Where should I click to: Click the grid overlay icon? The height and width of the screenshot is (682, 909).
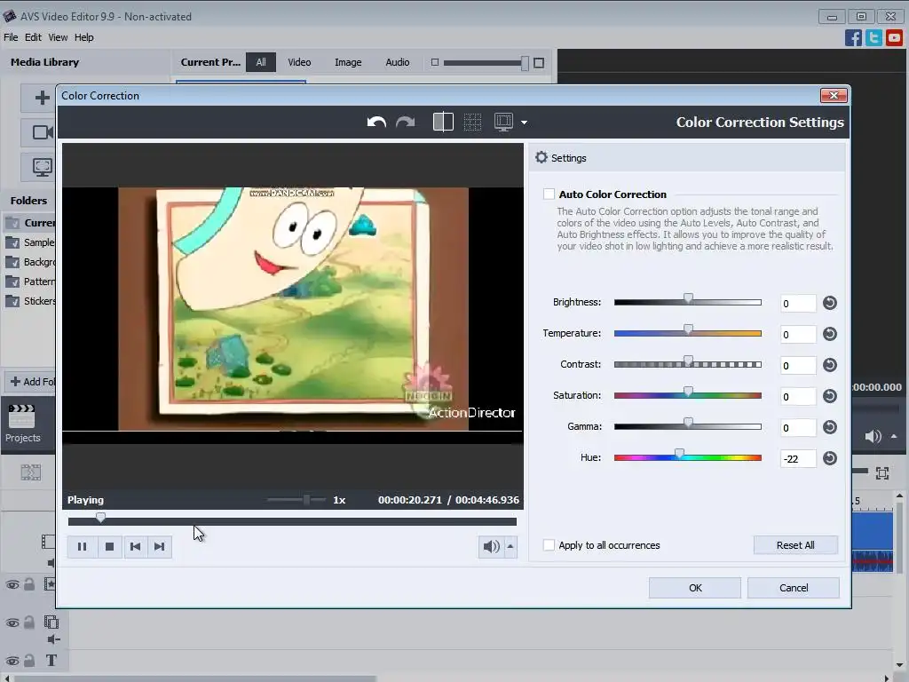tap(472, 122)
